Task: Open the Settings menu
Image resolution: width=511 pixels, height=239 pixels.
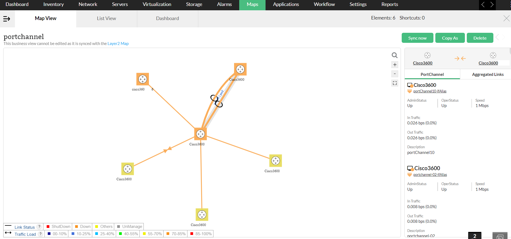Action: coord(358,4)
